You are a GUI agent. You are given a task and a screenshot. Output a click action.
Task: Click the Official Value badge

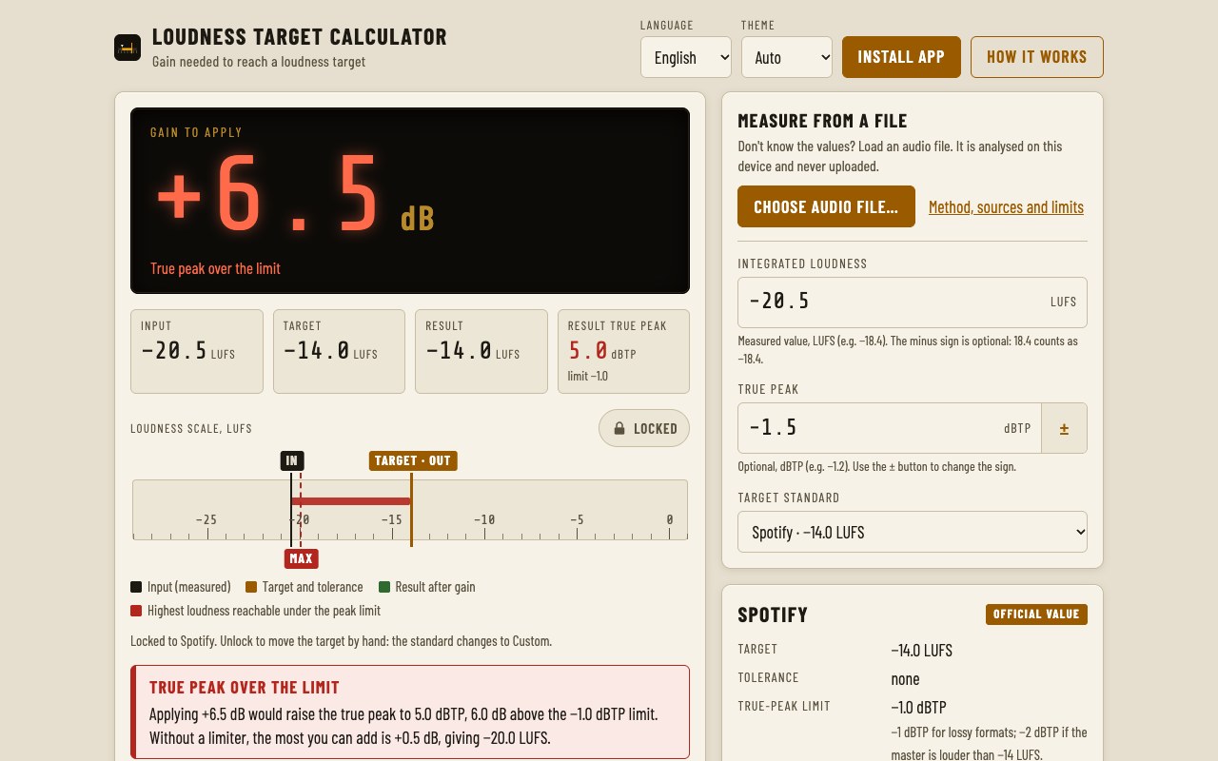(x=1036, y=614)
